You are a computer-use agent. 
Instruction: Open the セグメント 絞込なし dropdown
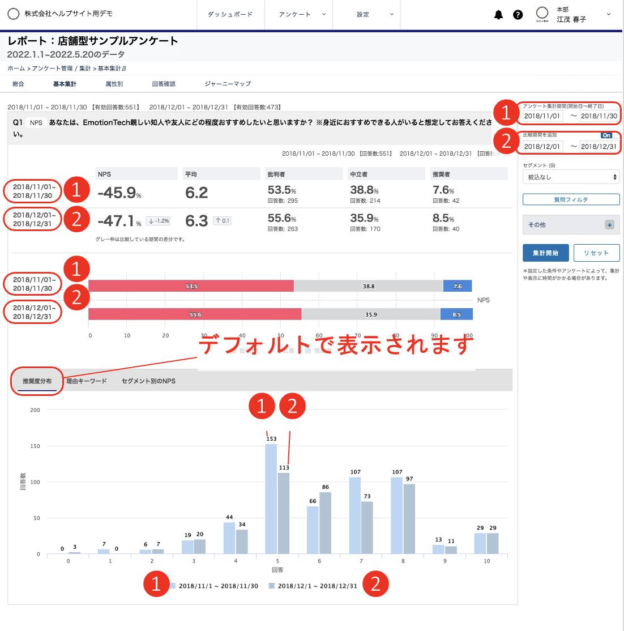[571, 177]
